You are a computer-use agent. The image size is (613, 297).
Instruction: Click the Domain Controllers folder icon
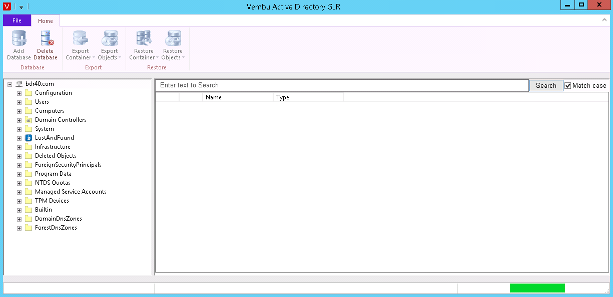pyautogui.click(x=29, y=120)
